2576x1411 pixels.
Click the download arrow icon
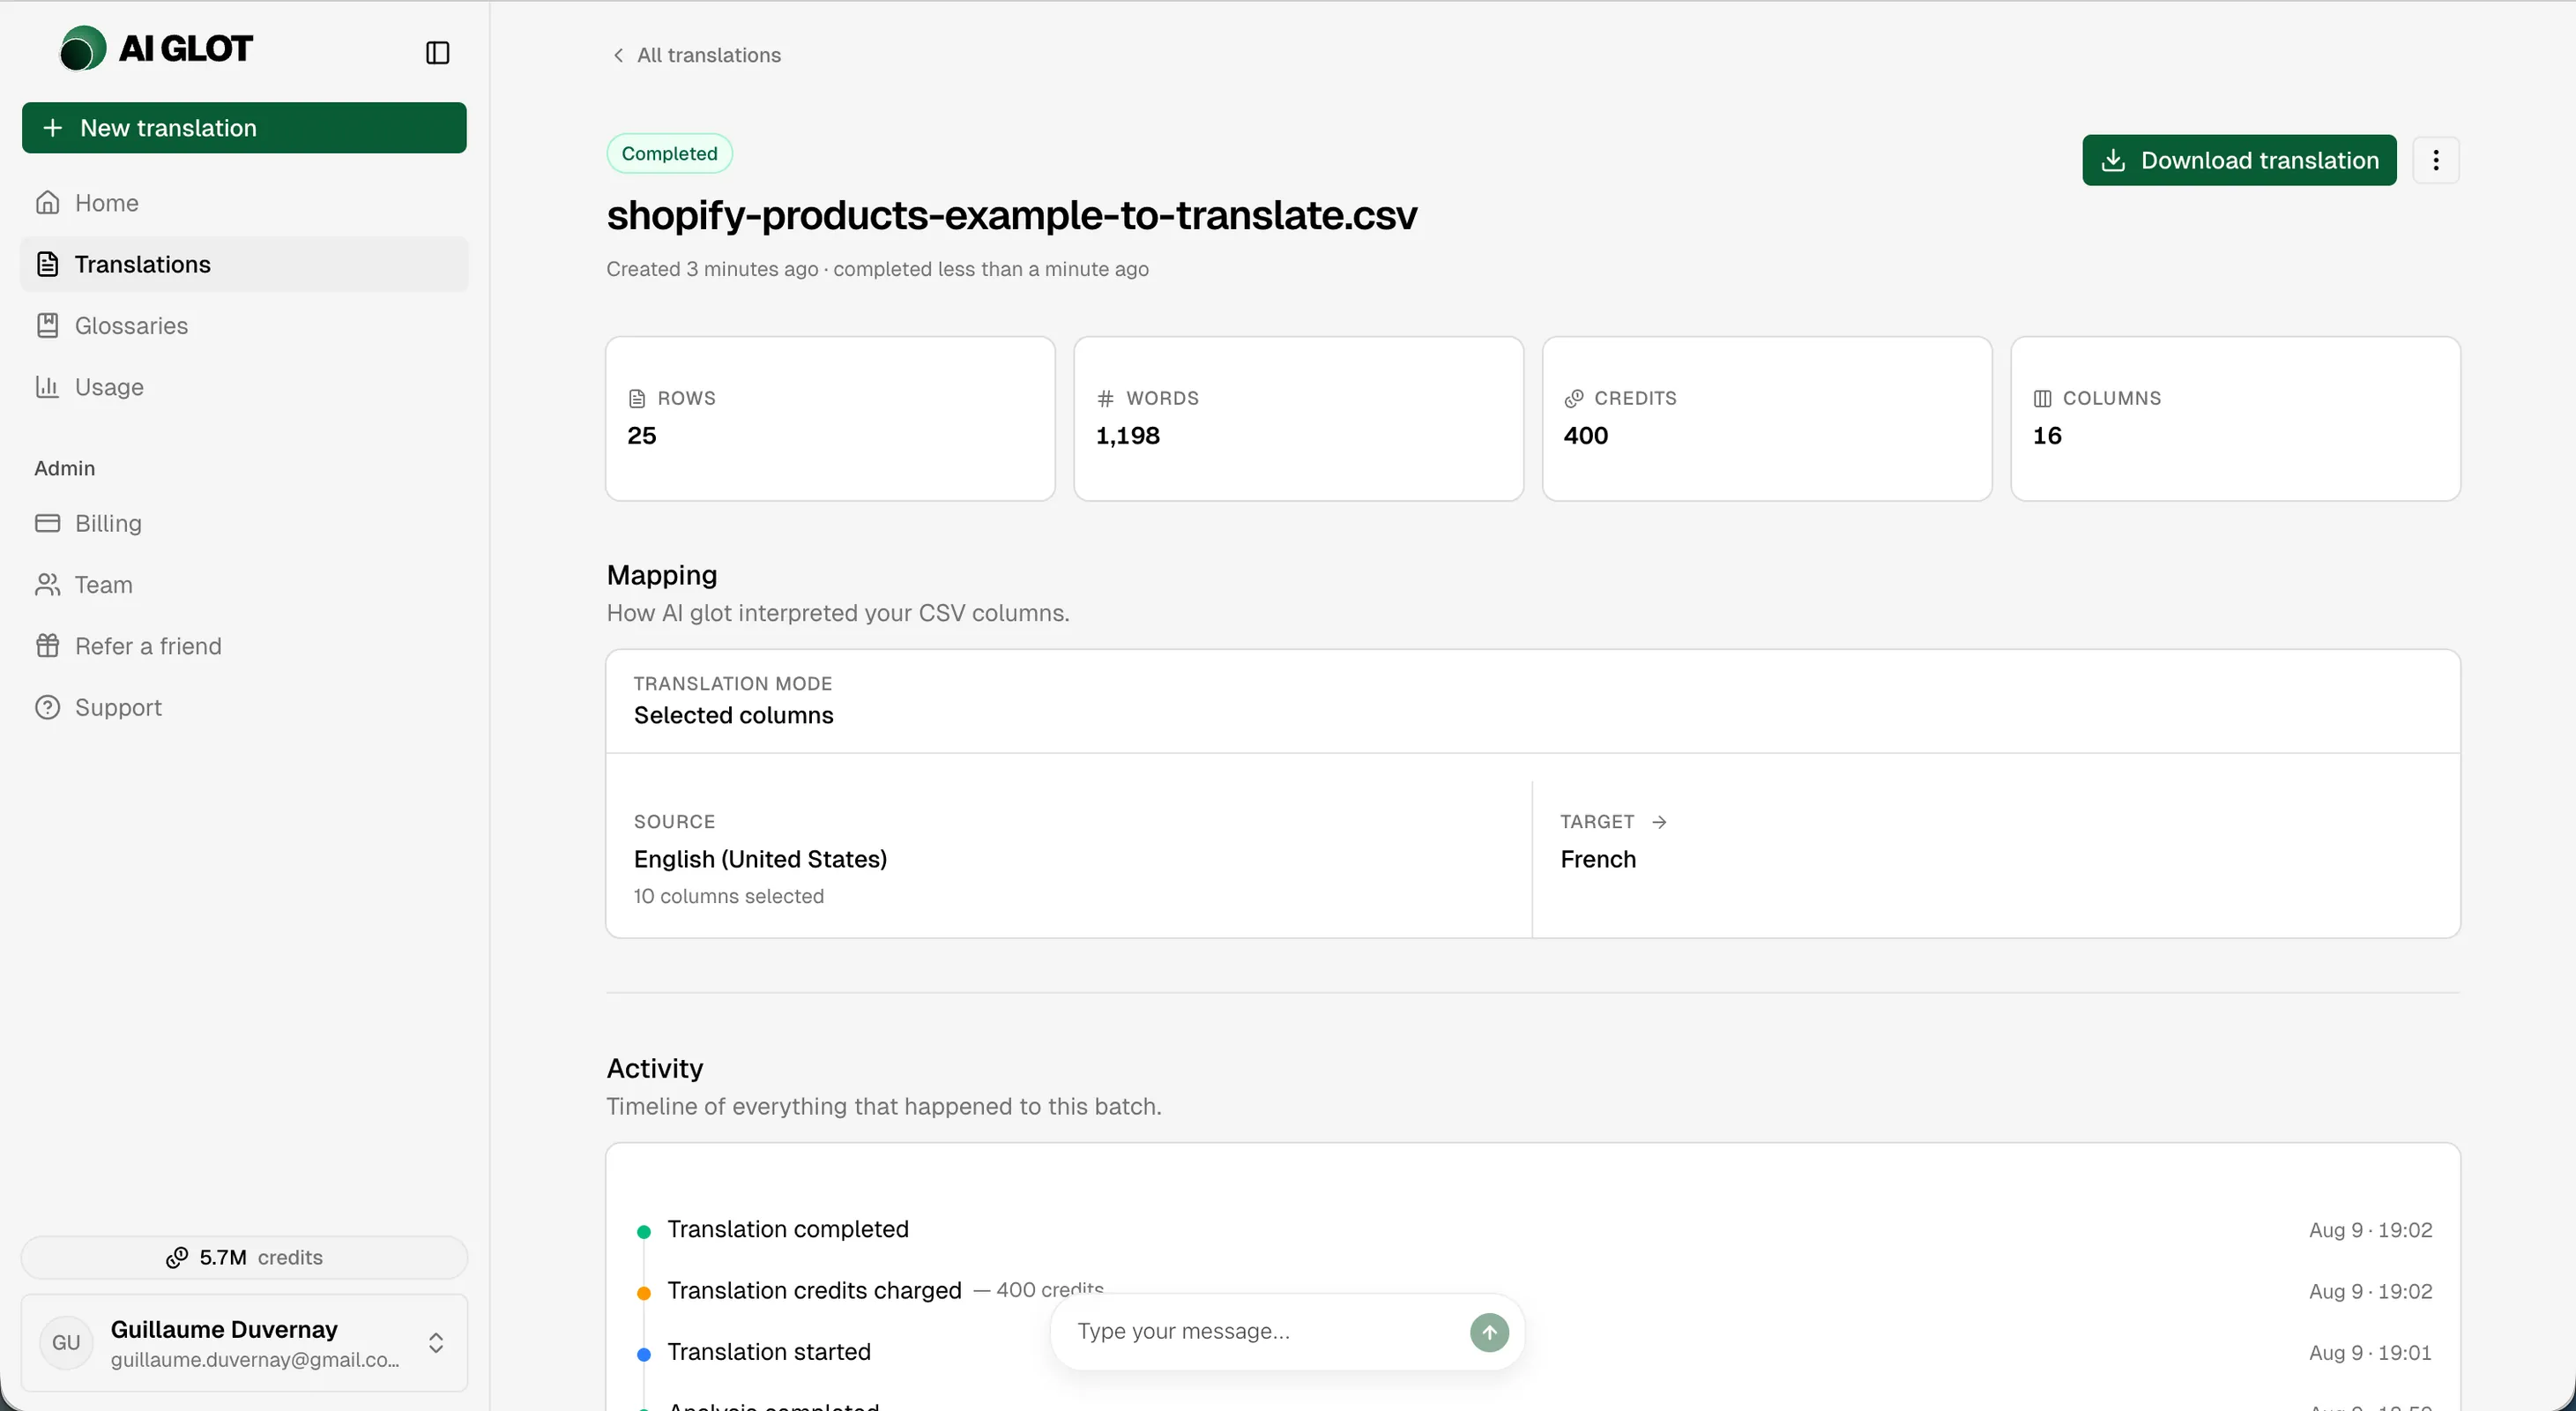coord(2112,160)
